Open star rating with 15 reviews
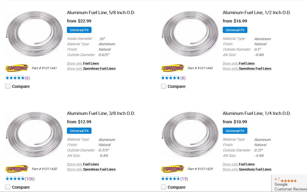307x192 pixels. 174,179
